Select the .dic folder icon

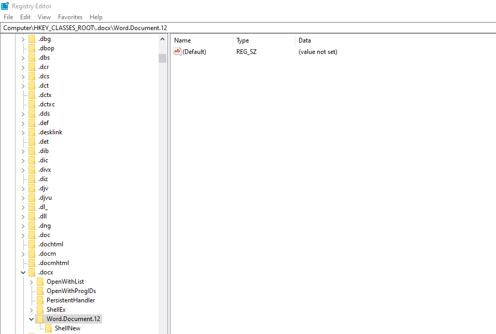pyautogui.click(x=32, y=160)
